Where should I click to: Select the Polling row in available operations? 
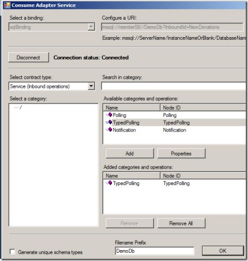(174, 115)
